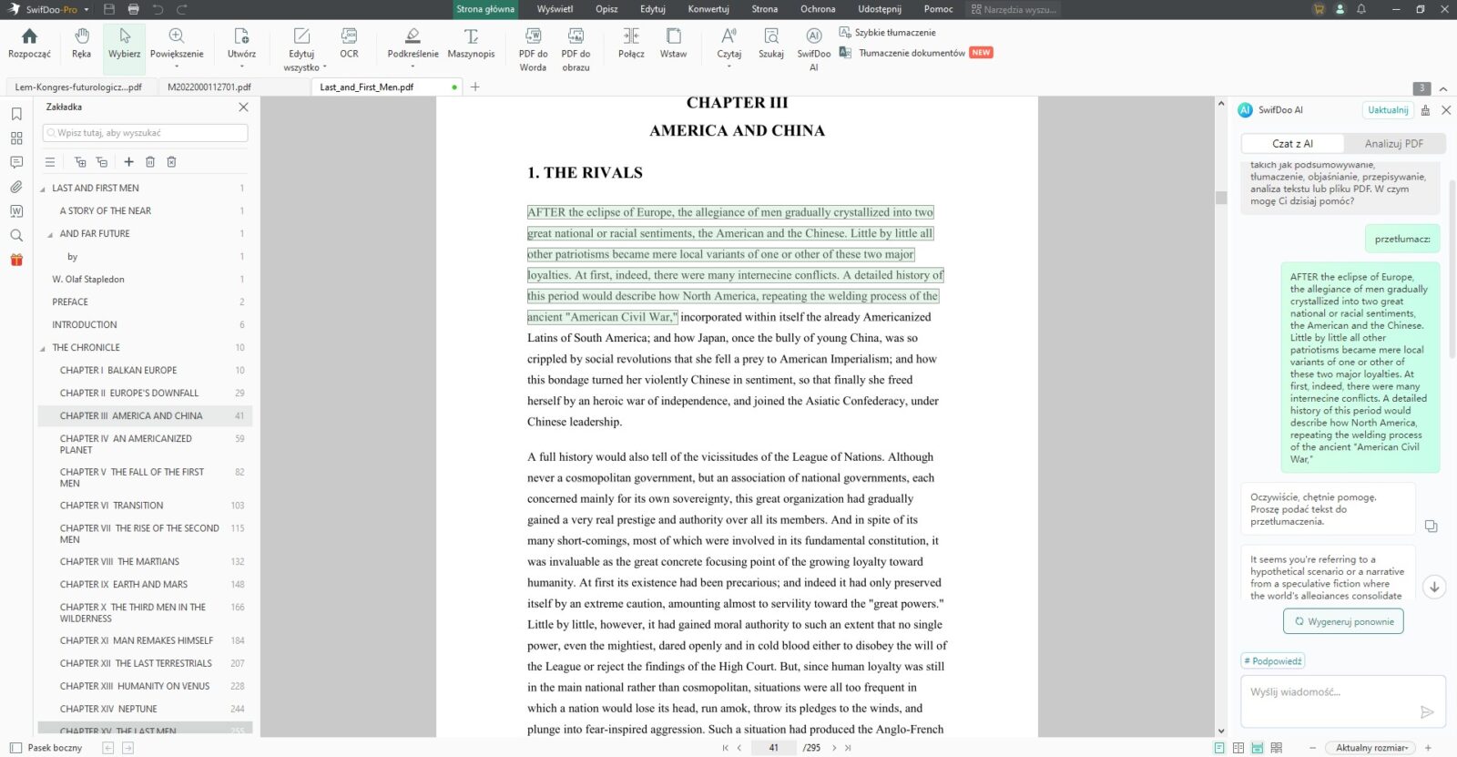Click the Wygeneruj ponownie button

(x=1343, y=622)
